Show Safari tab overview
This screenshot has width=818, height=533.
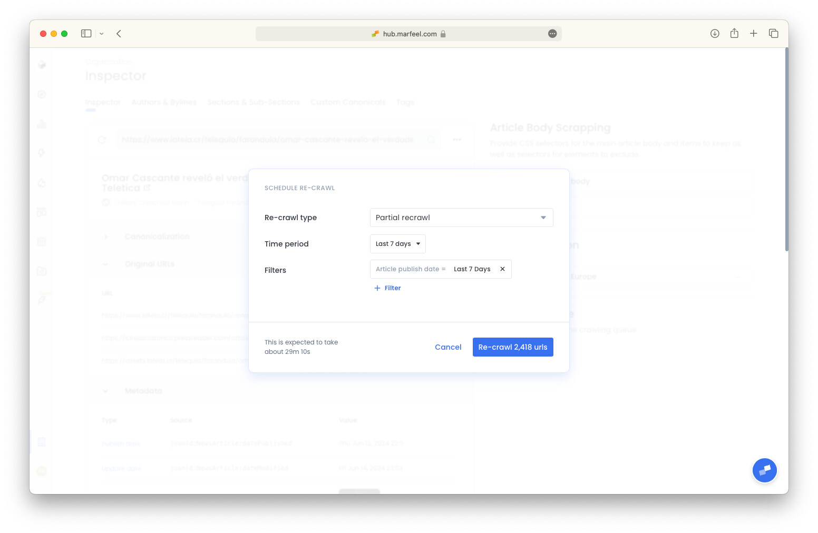pos(773,34)
